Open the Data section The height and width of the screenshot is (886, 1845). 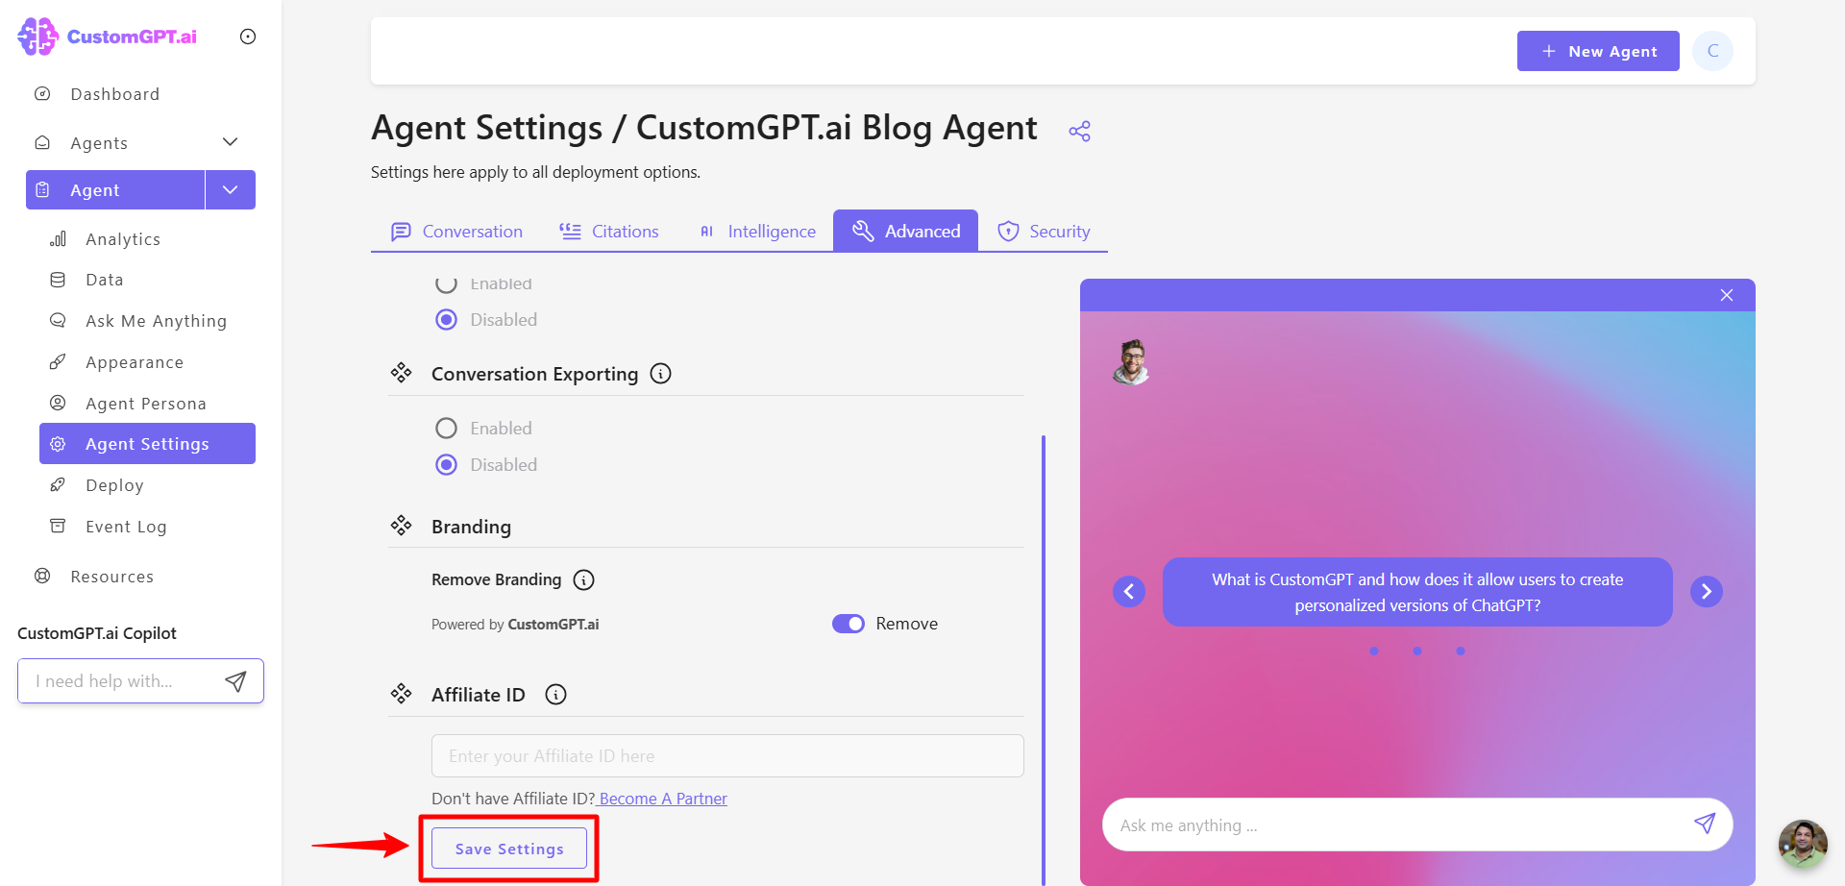tap(105, 280)
